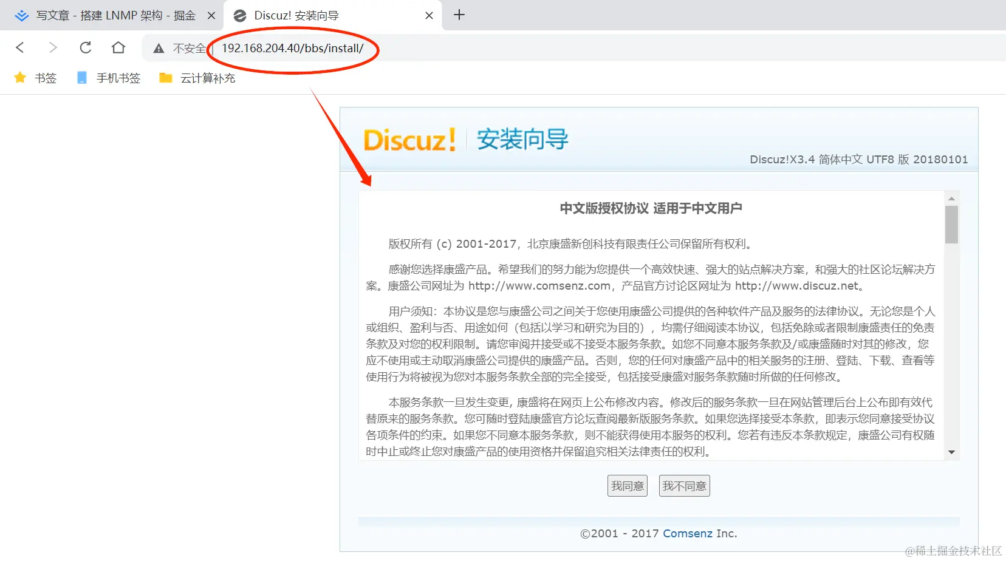Open the 手机书签 mobile bookmarks
1006x561 pixels.
point(109,78)
